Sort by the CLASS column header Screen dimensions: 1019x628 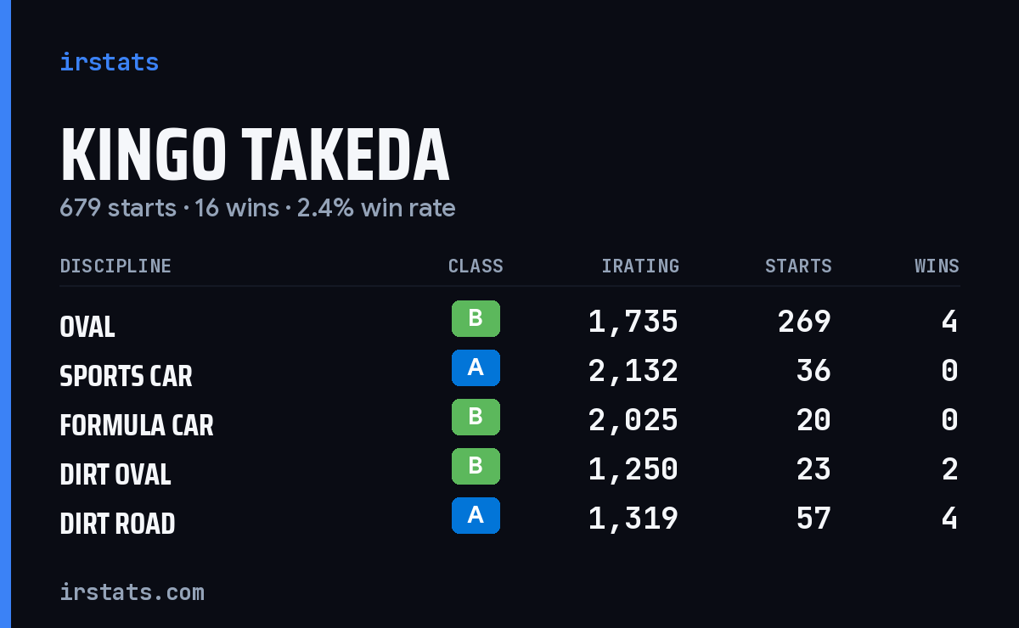coord(476,266)
